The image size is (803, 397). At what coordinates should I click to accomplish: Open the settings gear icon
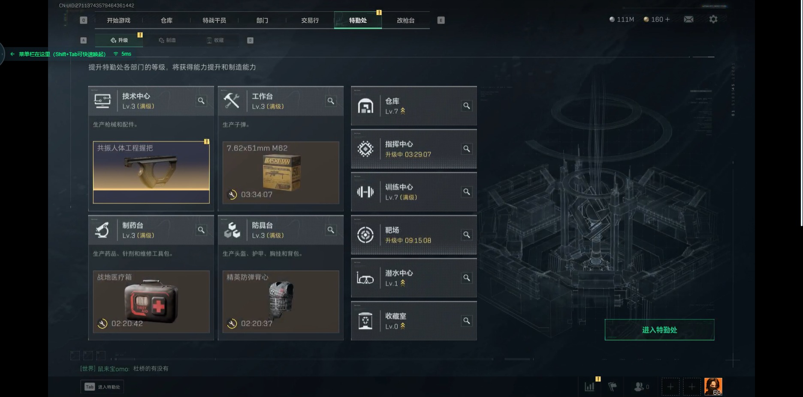713,19
